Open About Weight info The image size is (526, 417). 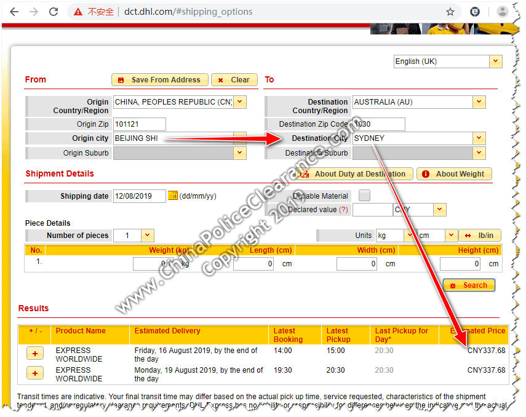[x=454, y=174]
